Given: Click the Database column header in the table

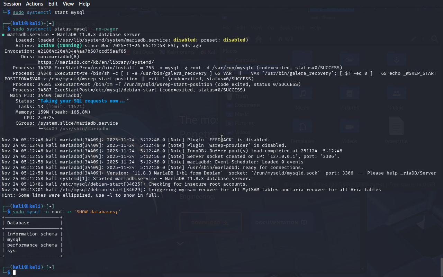Looking at the screenshot, I should 18,223.
